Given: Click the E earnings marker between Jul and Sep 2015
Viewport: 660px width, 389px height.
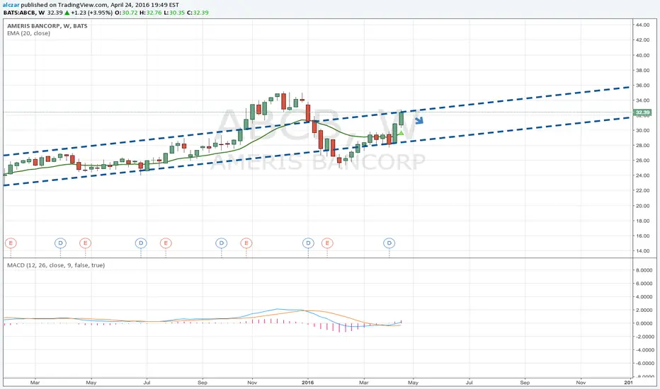Looking at the screenshot, I should (x=166, y=243).
